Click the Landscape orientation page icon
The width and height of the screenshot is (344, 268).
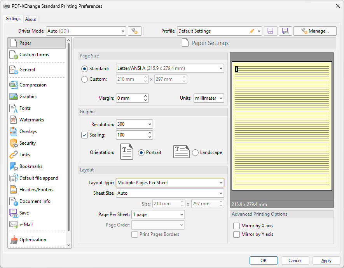pyautogui.click(x=181, y=152)
